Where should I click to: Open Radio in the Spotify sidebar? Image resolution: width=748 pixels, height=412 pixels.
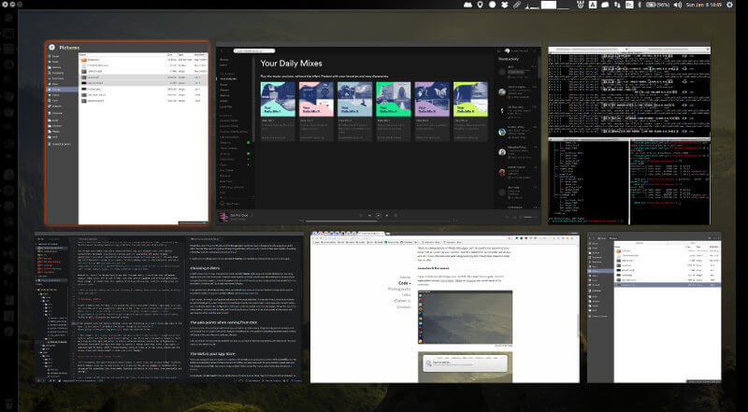click(x=223, y=64)
